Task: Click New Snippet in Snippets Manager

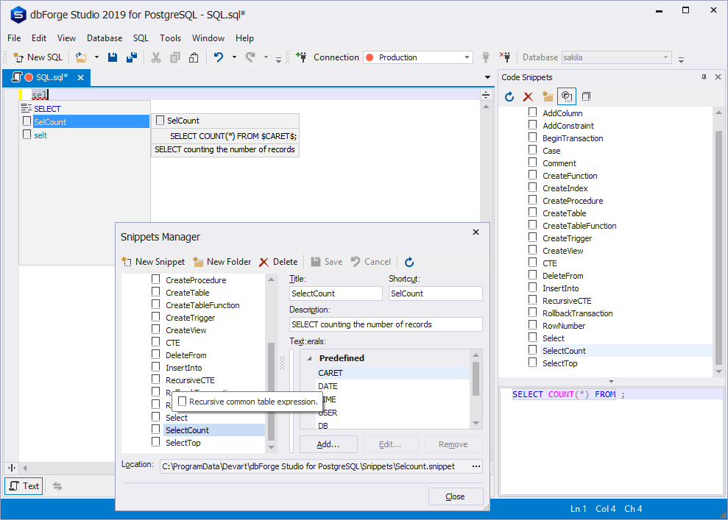Action: pos(153,262)
